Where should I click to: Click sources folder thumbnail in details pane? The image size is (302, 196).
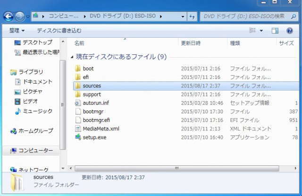[17, 182]
